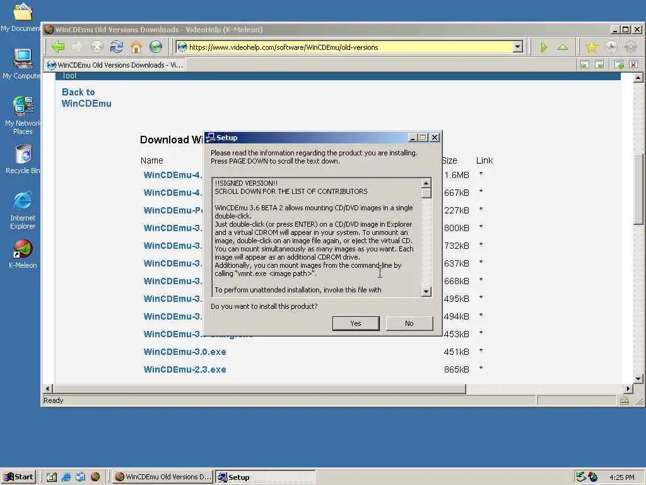Click the previous tab icon in tab bar
Viewport: 646px width, 485px height.
point(585,64)
